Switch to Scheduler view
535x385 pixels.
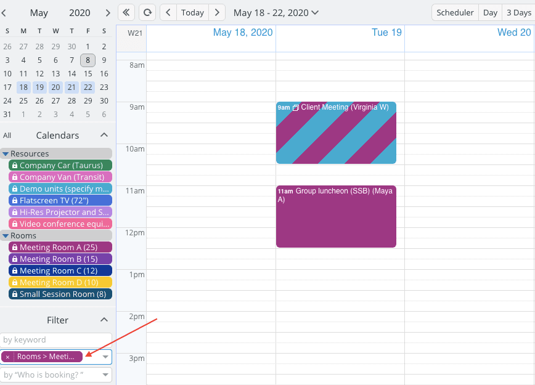(x=455, y=12)
